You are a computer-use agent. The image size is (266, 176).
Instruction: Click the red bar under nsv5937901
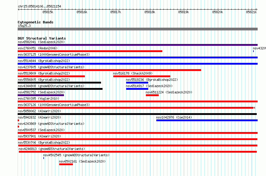(x=137, y=139)
